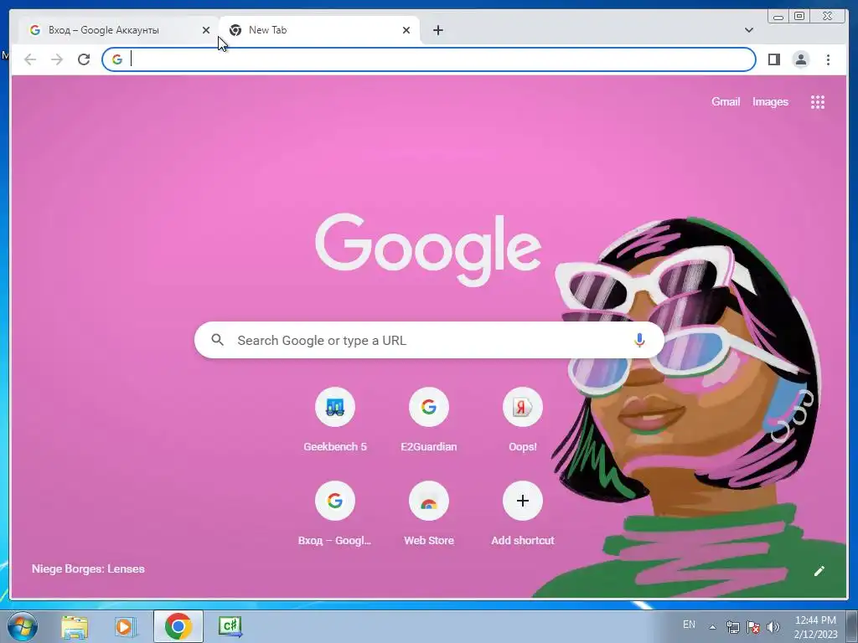Open the network tray icon
Image resolution: width=858 pixels, height=643 pixels.
(732, 626)
